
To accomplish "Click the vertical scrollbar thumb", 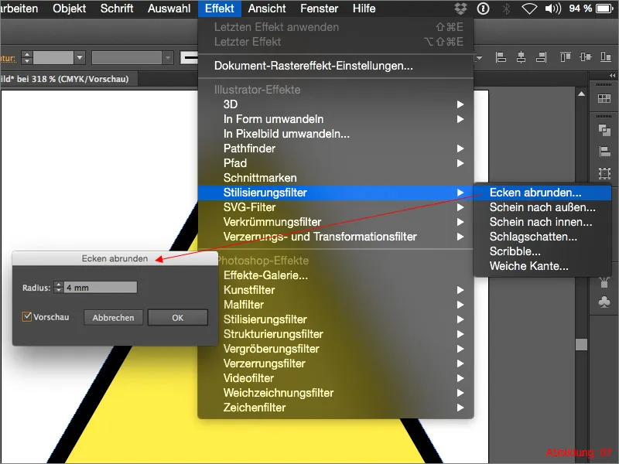I will click(x=581, y=344).
